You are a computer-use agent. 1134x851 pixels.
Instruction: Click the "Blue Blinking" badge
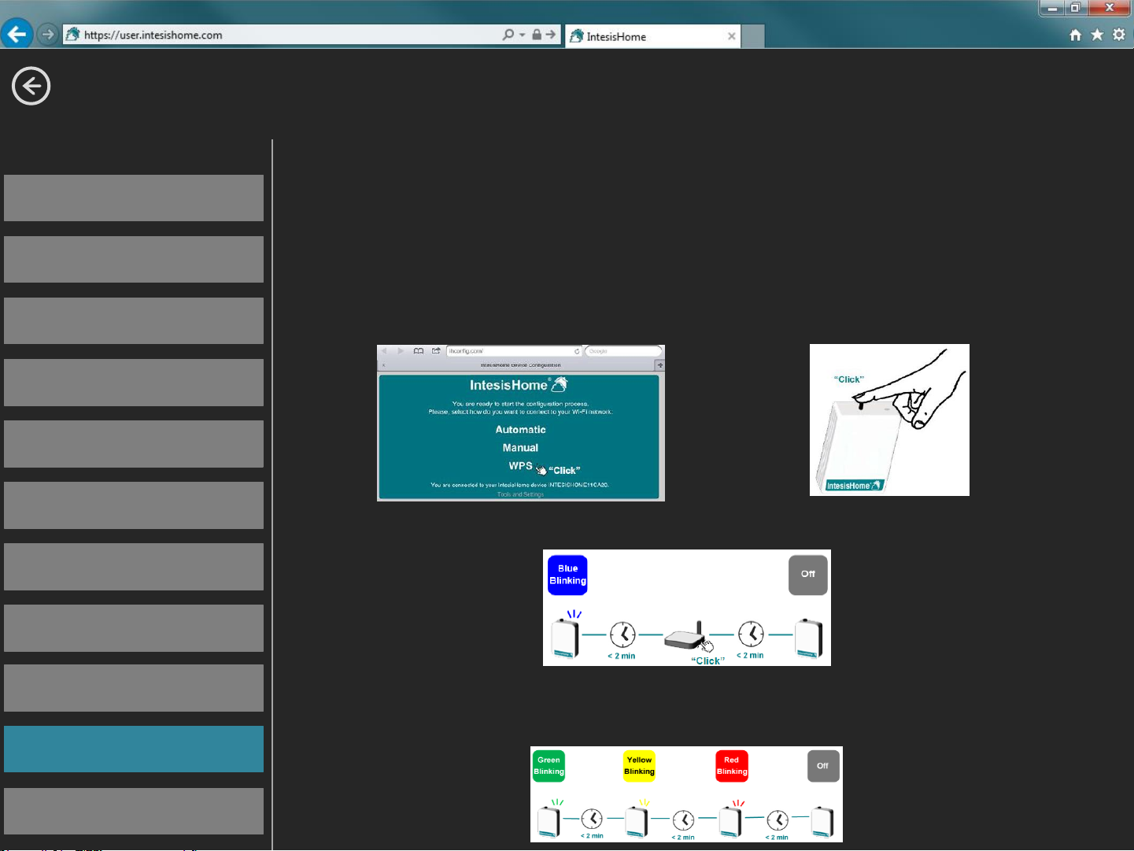coord(567,575)
